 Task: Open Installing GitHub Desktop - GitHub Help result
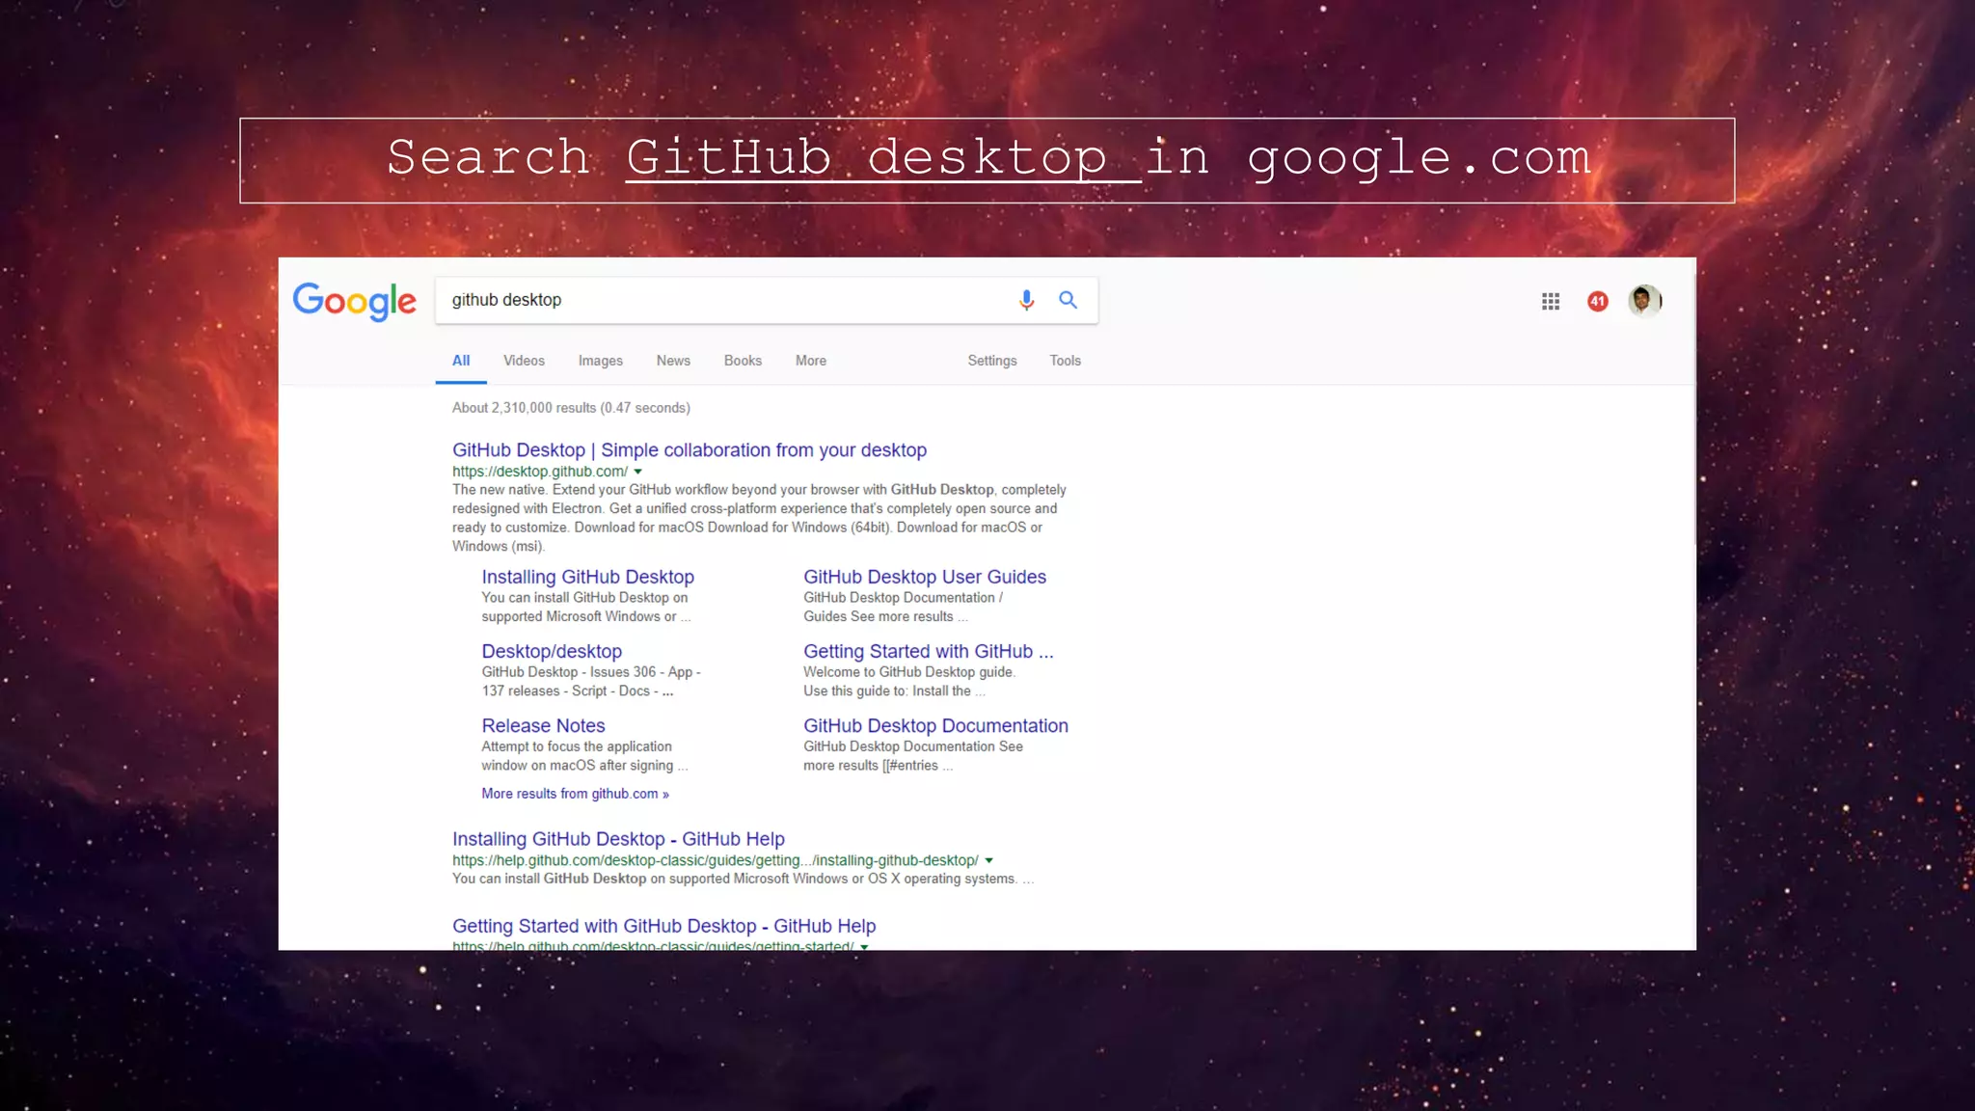click(618, 839)
